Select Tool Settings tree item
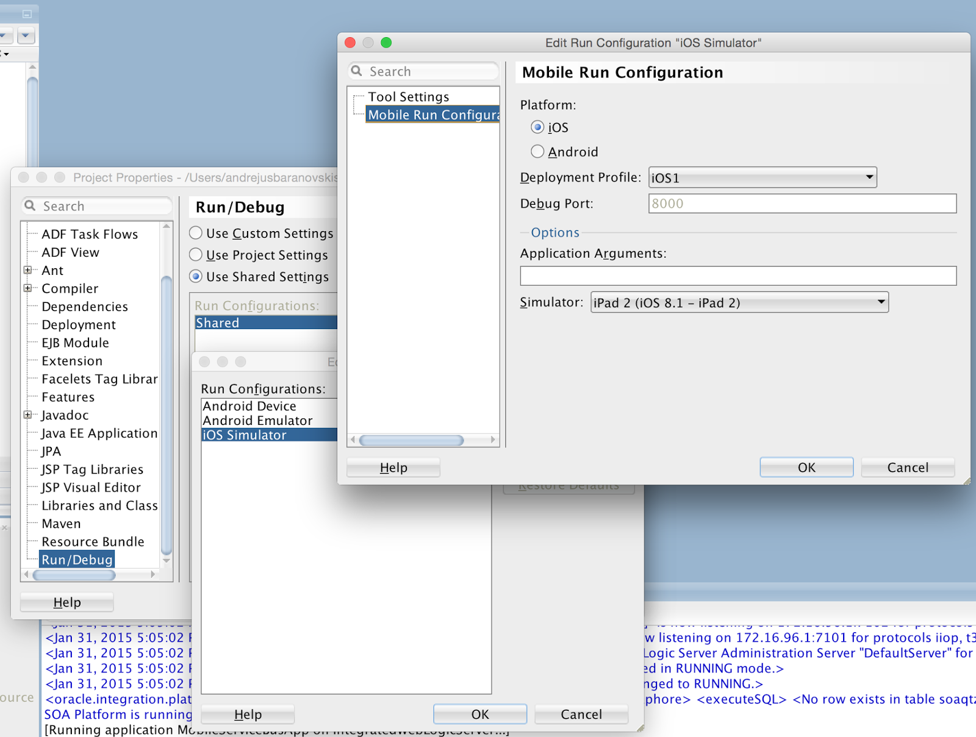 coord(409,97)
